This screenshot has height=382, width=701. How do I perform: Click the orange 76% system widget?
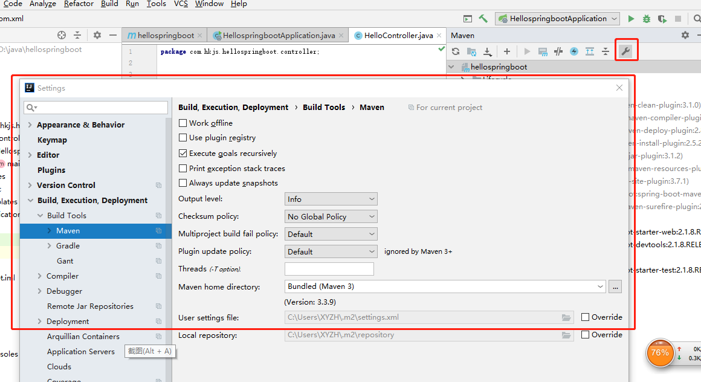(660, 353)
